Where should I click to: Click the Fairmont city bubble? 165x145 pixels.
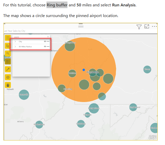pyautogui.click(x=87, y=115)
